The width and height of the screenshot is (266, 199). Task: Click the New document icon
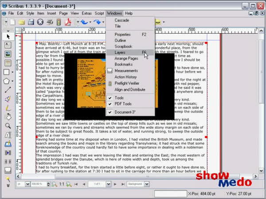[13, 22]
